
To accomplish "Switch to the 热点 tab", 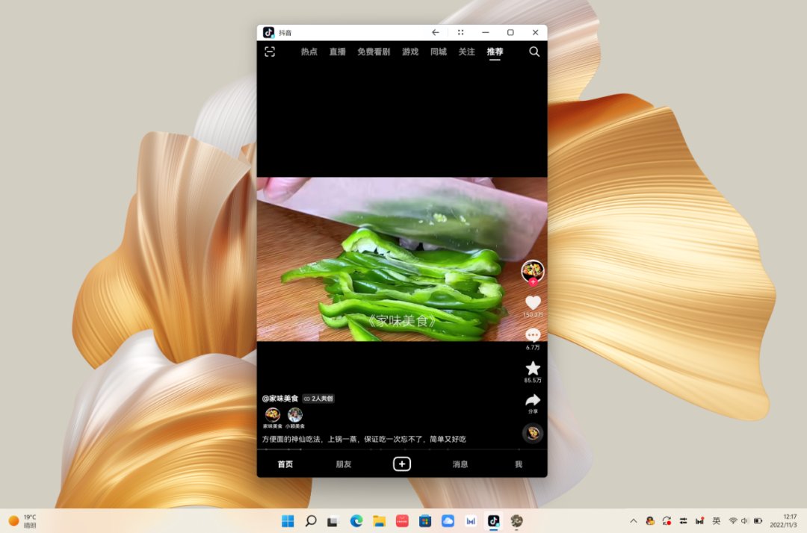I will 309,52.
